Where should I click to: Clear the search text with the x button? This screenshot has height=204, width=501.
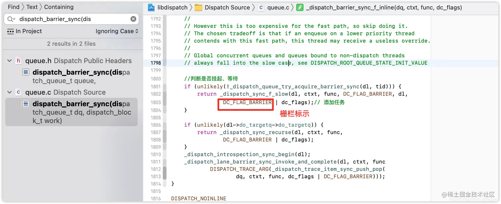pyautogui.click(x=134, y=19)
